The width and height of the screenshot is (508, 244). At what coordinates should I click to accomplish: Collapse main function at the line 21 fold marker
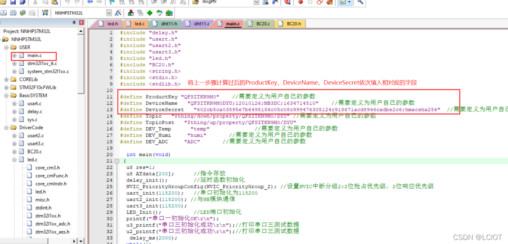(117, 161)
